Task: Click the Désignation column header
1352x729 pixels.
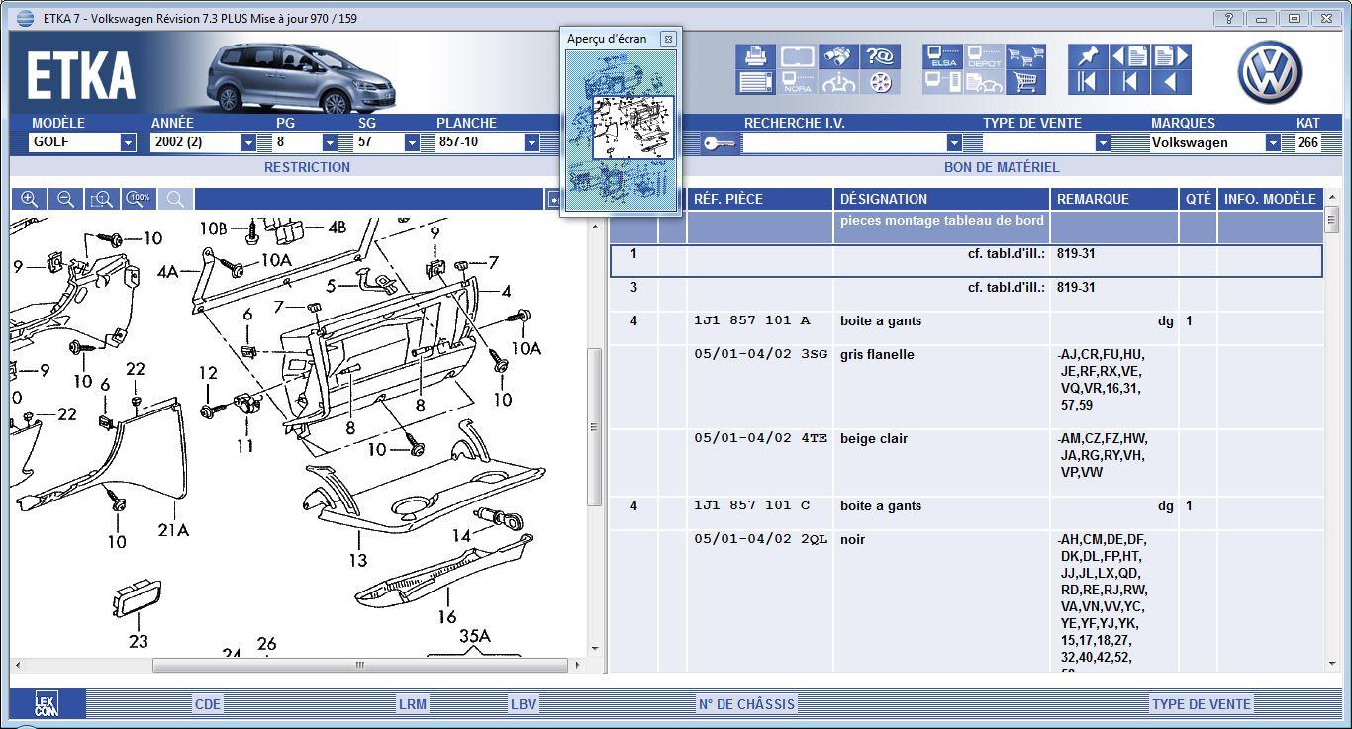Action: click(942, 199)
